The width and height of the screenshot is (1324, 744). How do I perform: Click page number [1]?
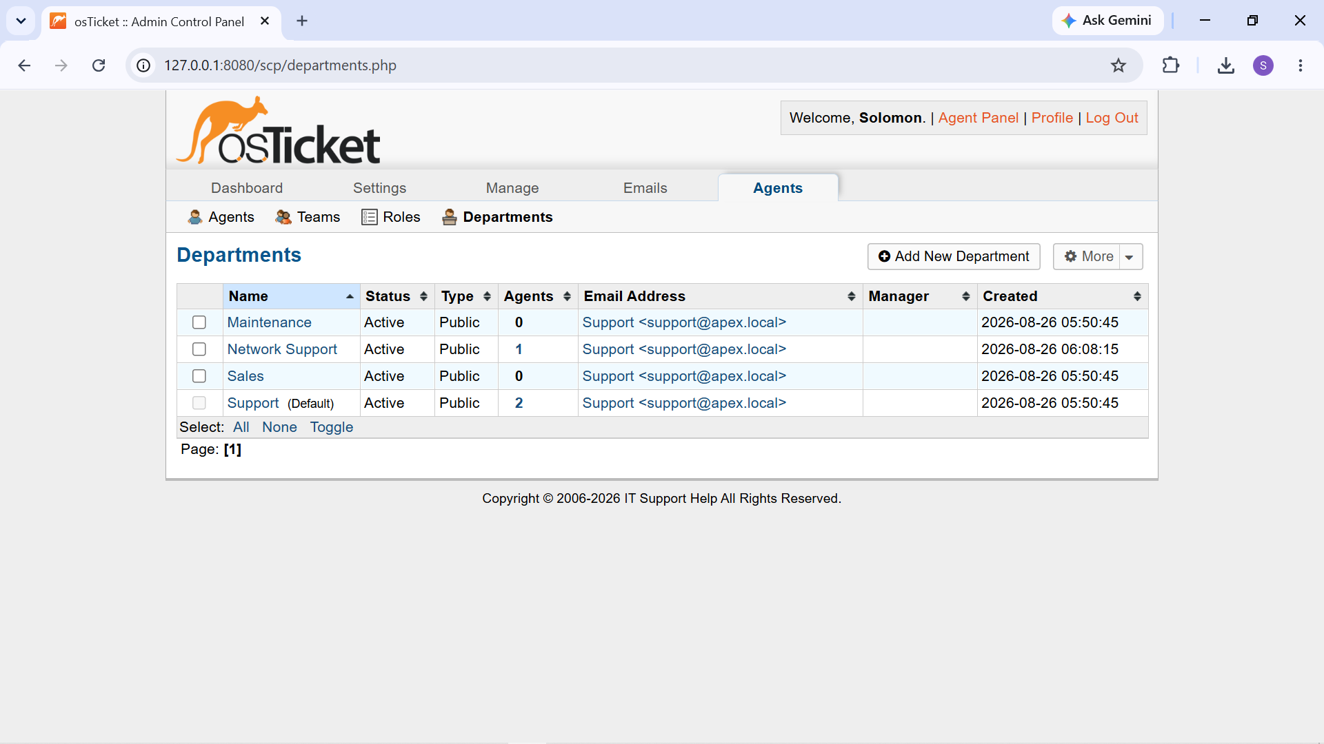(x=232, y=449)
